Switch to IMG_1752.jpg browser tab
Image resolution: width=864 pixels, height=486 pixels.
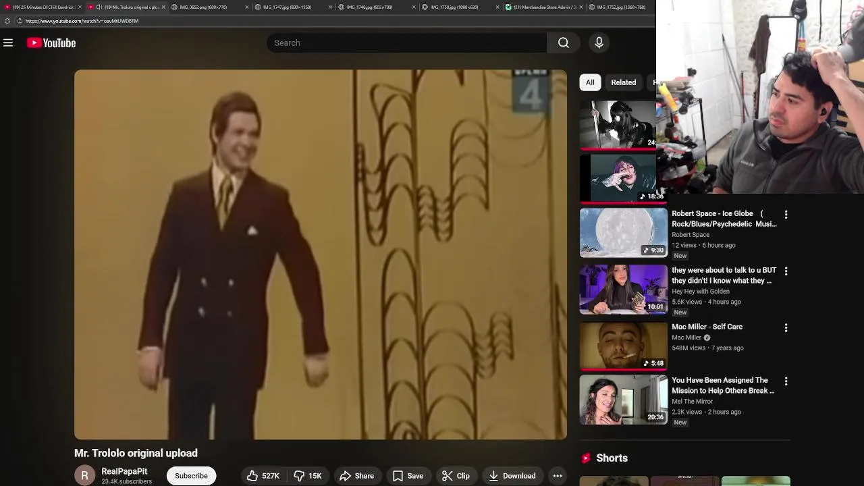[x=621, y=7]
